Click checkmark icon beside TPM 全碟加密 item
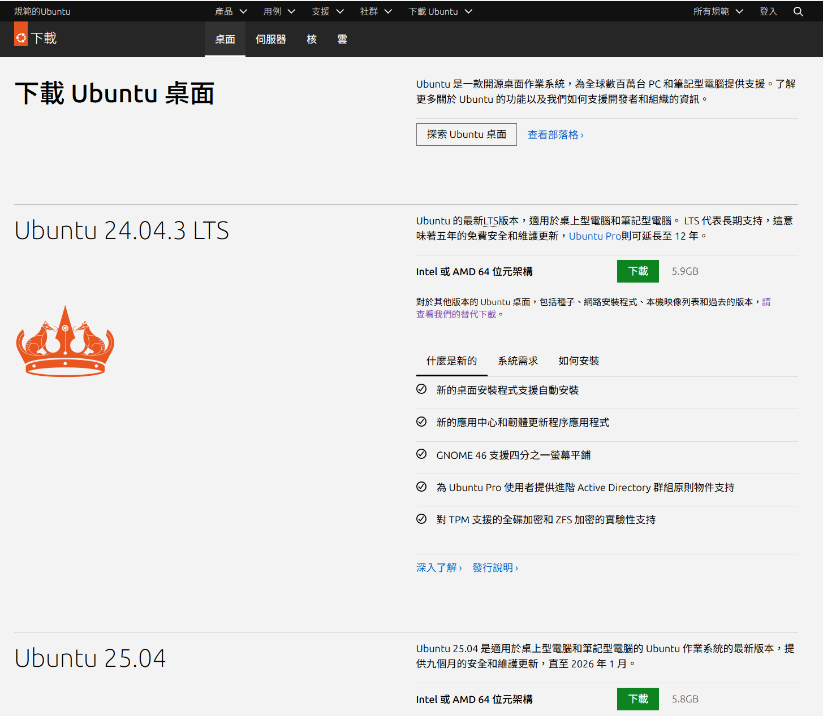Viewport: 823px width, 716px height. 421,519
